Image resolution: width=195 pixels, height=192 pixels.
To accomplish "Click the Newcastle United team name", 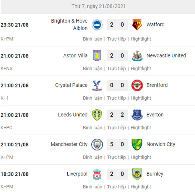I will 166,55.
